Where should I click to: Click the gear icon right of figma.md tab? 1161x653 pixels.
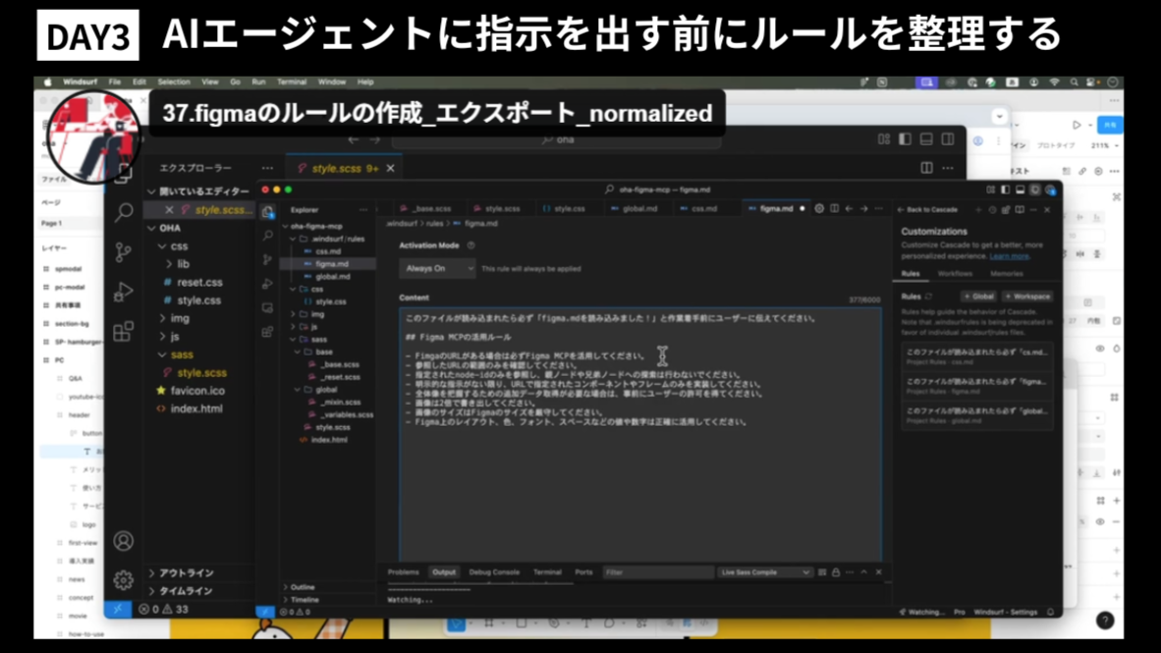[x=819, y=208]
